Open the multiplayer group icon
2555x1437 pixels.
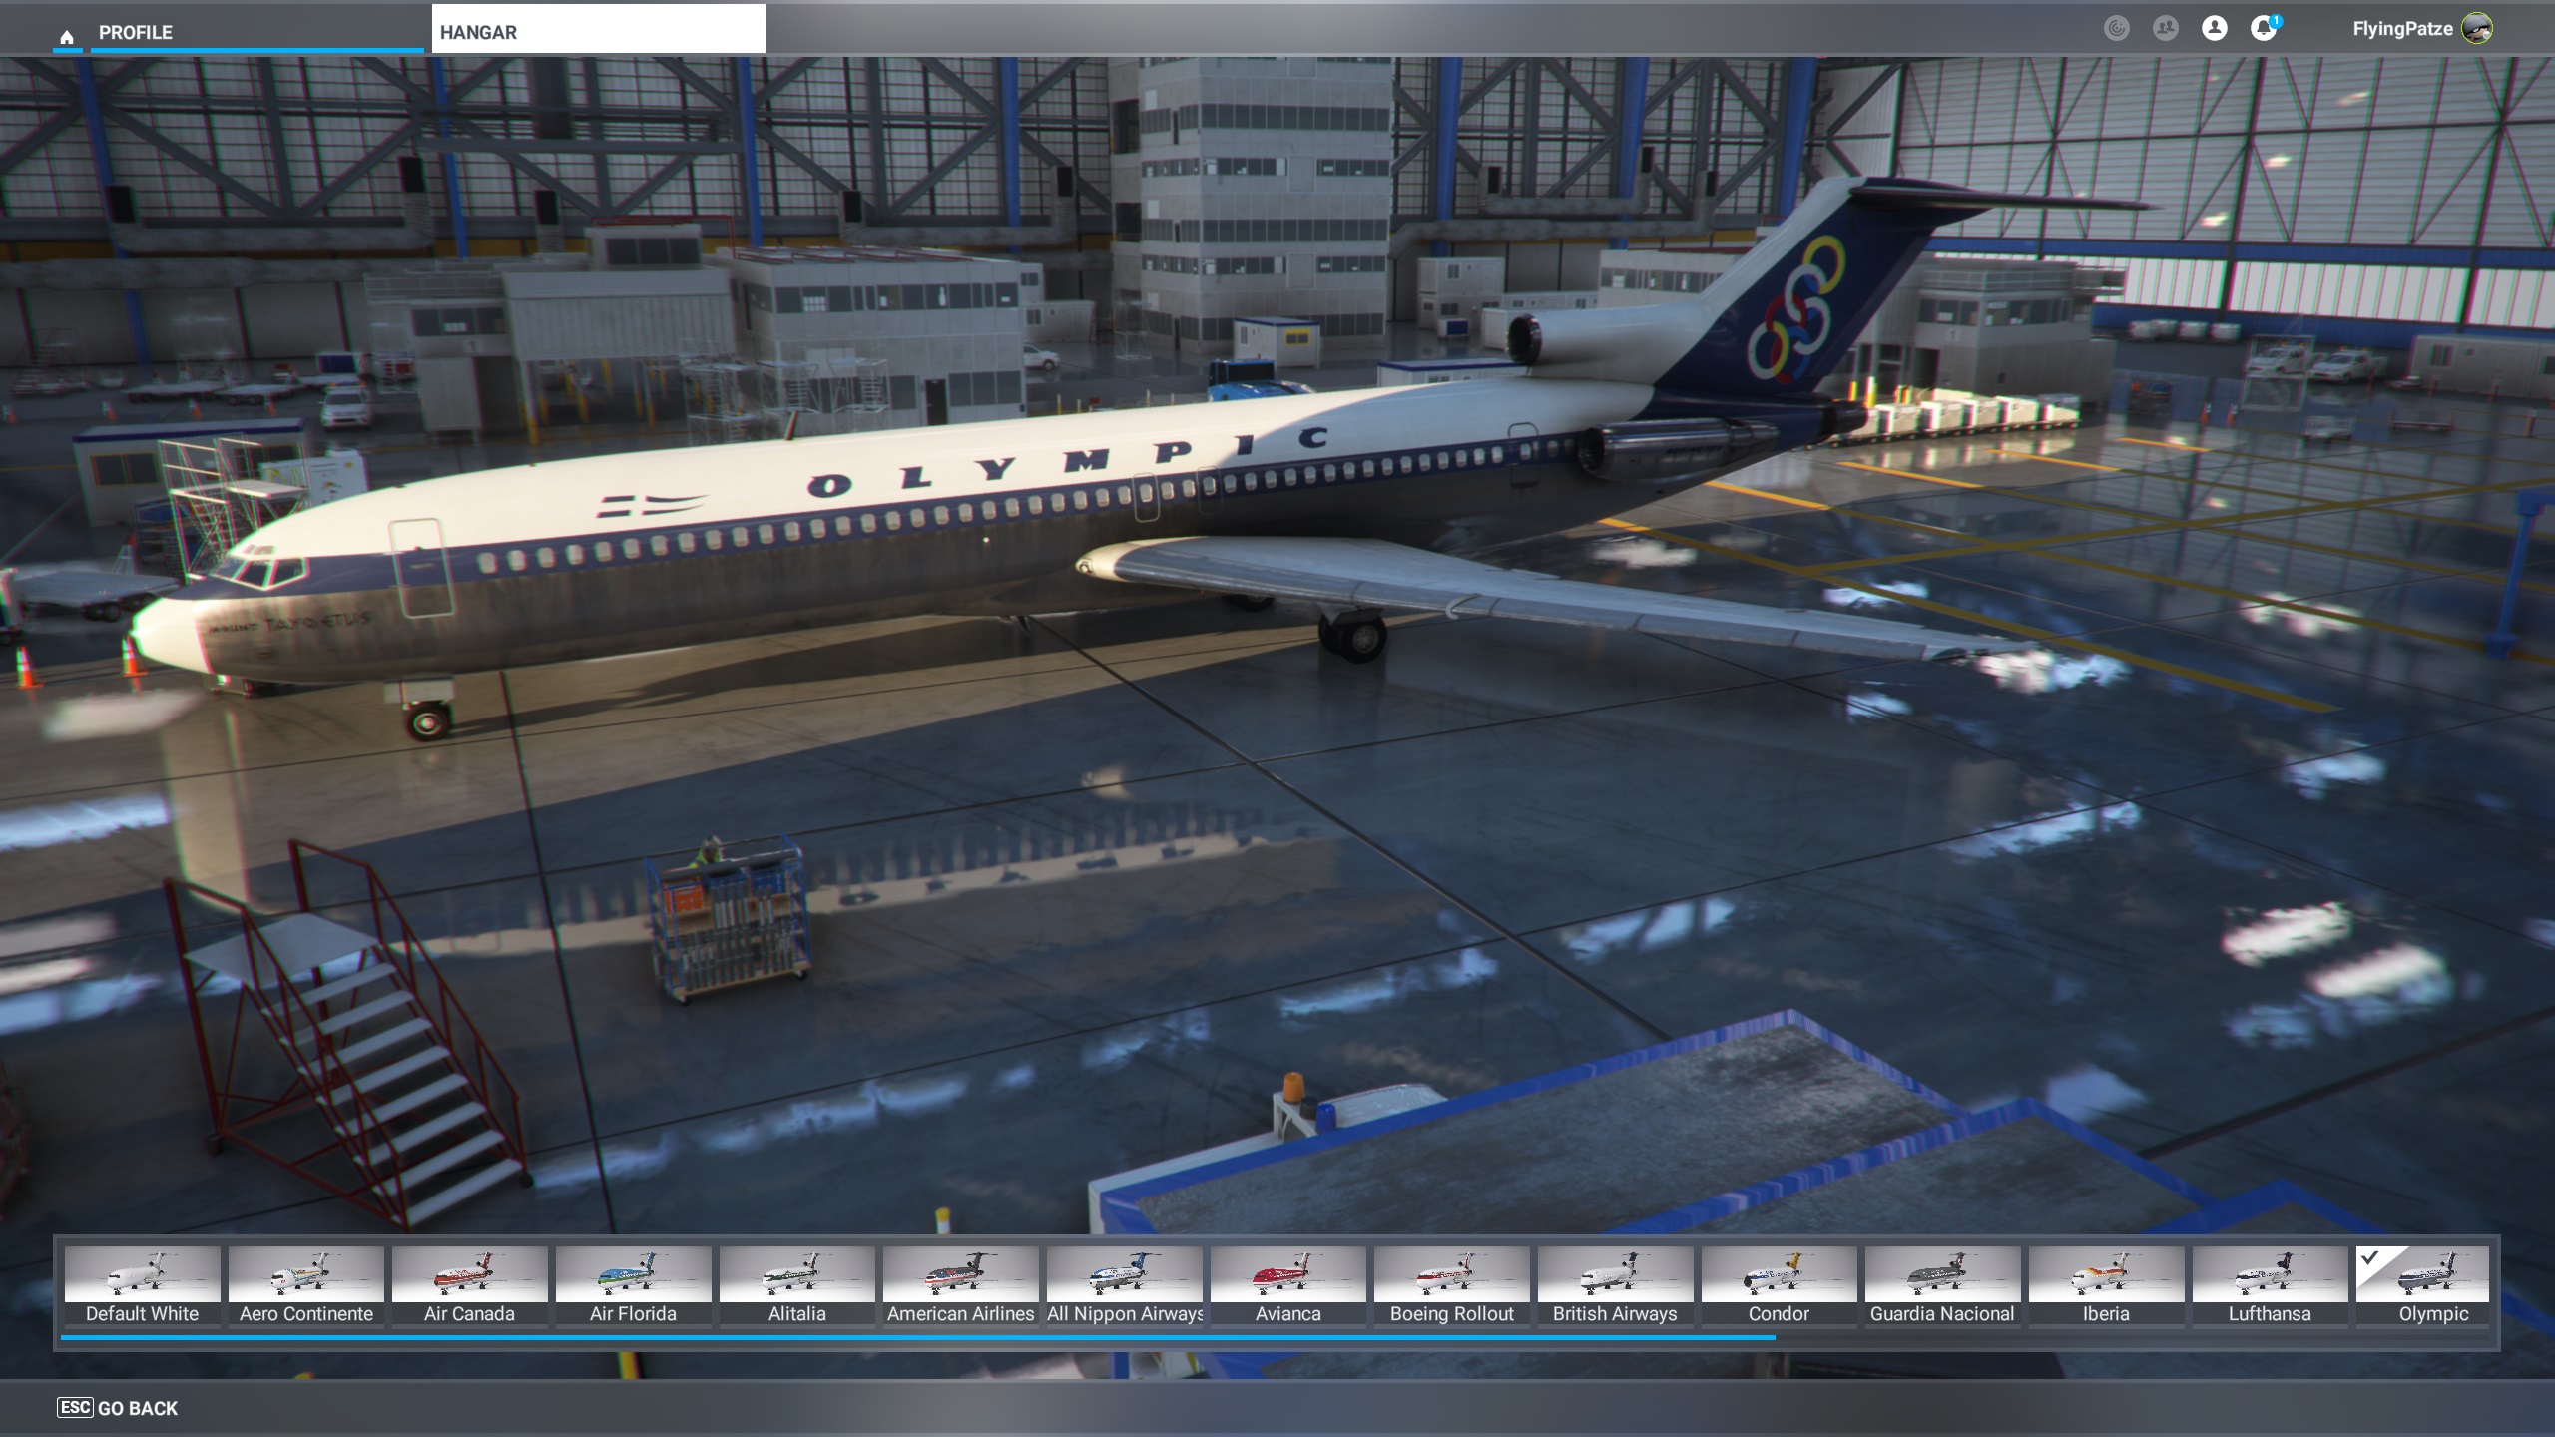(2165, 29)
